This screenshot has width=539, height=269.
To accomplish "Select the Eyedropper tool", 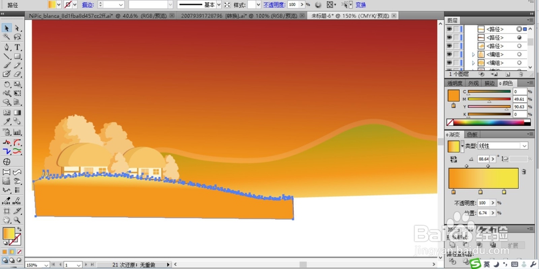I will [6, 121].
